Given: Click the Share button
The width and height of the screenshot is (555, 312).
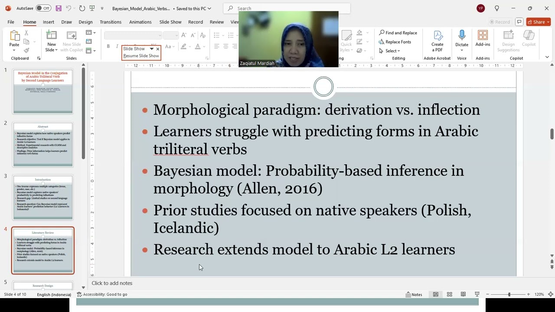Looking at the screenshot, I should point(538,22).
